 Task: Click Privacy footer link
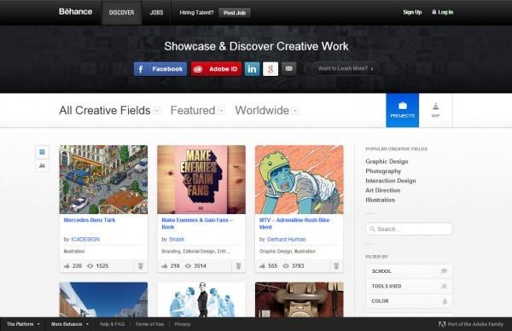(183, 324)
